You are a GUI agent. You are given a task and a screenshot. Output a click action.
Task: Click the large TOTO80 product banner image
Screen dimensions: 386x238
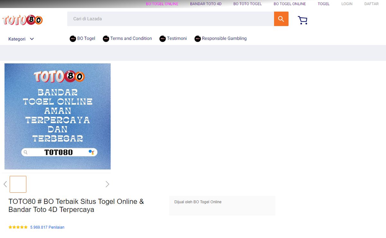click(58, 116)
